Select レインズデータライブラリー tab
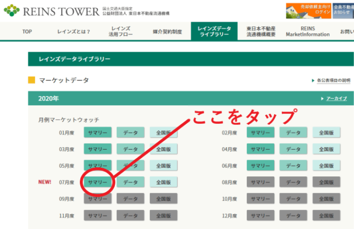Viewport: 354px width, 229px height. [214, 31]
